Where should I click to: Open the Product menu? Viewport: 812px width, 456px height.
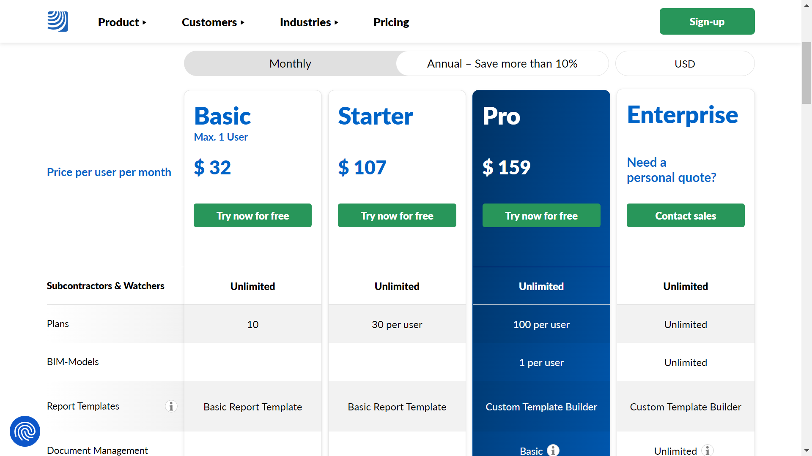(x=122, y=22)
